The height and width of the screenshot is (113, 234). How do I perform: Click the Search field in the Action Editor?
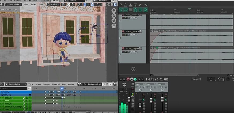click(14, 88)
